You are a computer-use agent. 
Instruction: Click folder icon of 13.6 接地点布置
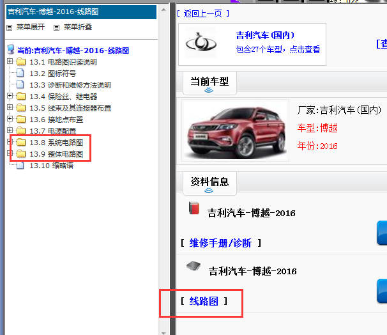tap(21, 120)
